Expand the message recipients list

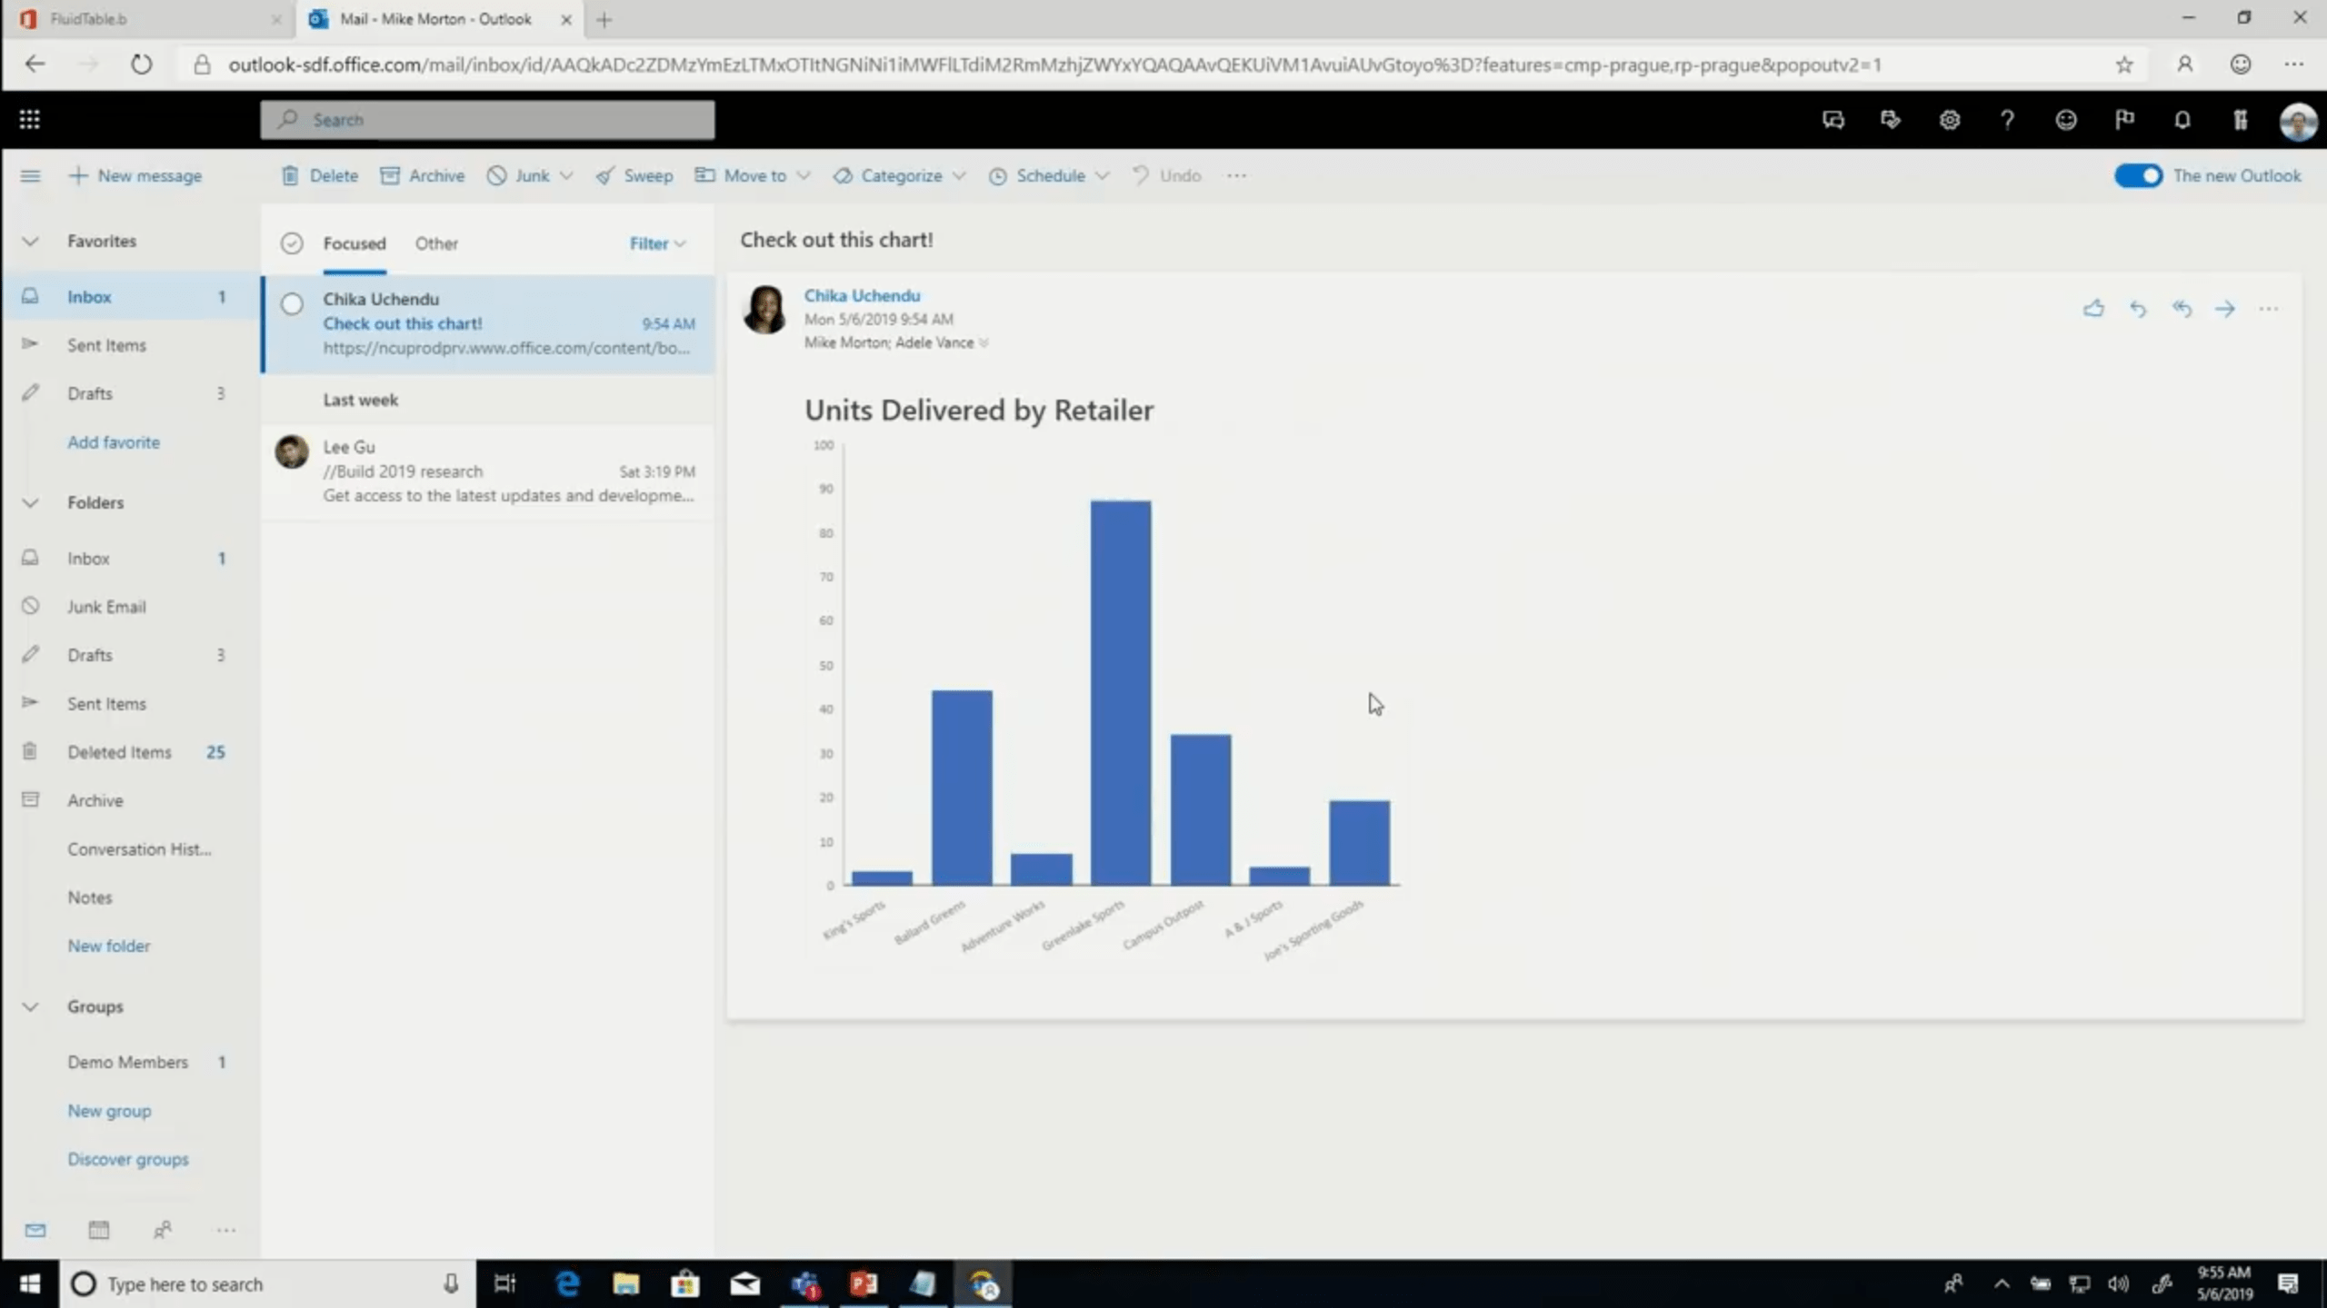pyautogui.click(x=984, y=343)
